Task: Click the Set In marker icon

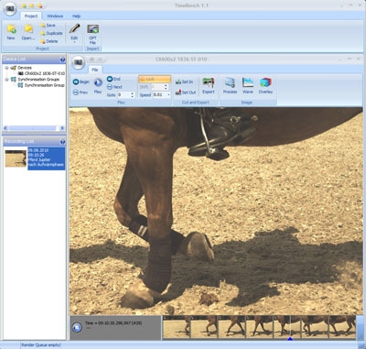Action: [x=178, y=82]
